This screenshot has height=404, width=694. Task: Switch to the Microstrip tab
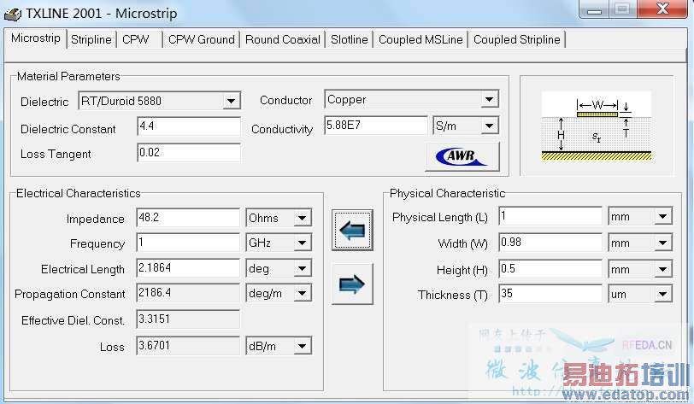coord(35,38)
